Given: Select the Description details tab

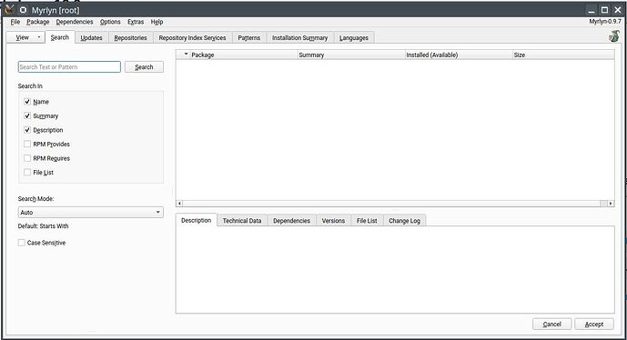Looking at the screenshot, I should (197, 220).
